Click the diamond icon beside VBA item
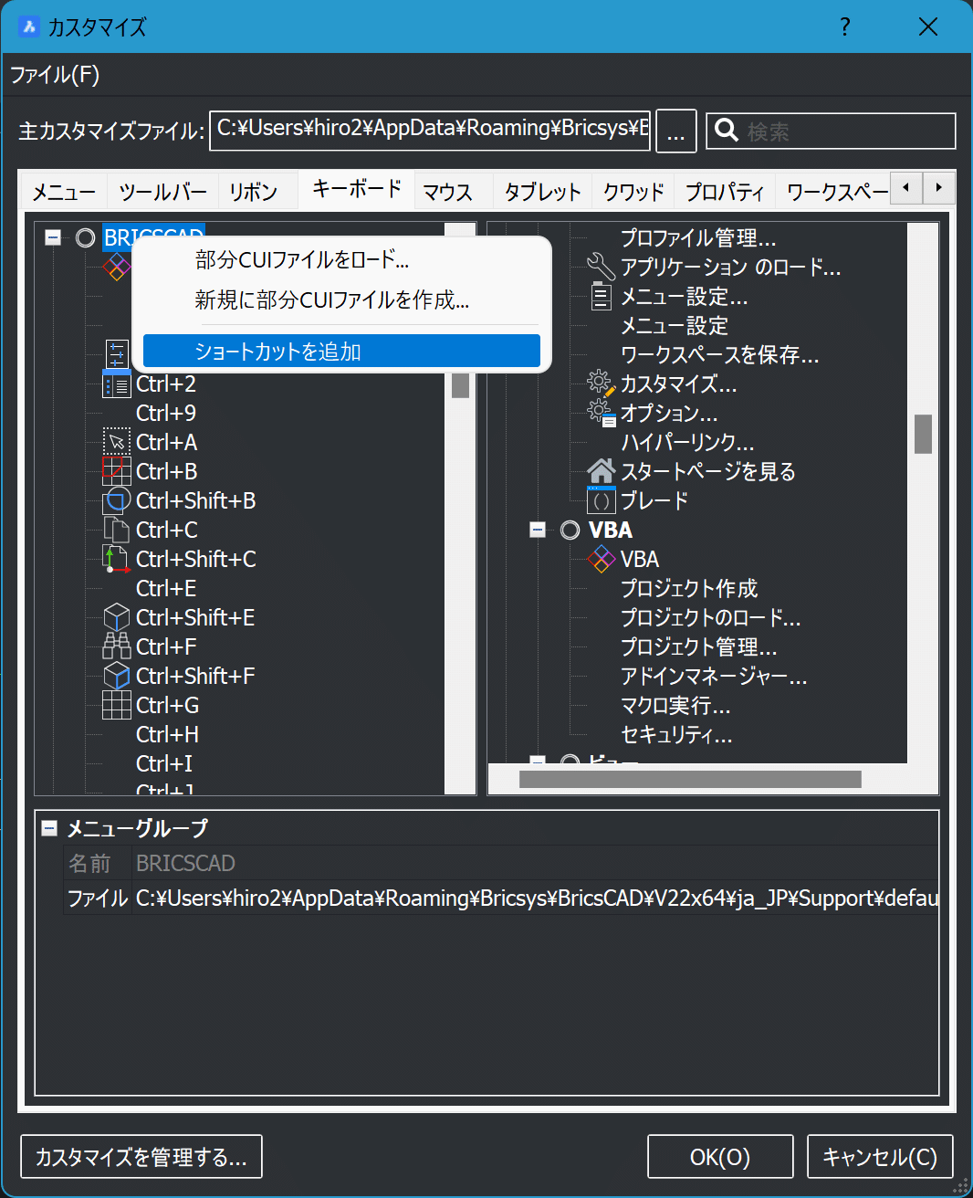The width and height of the screenshot is (973, 1198). coord(602,559)
